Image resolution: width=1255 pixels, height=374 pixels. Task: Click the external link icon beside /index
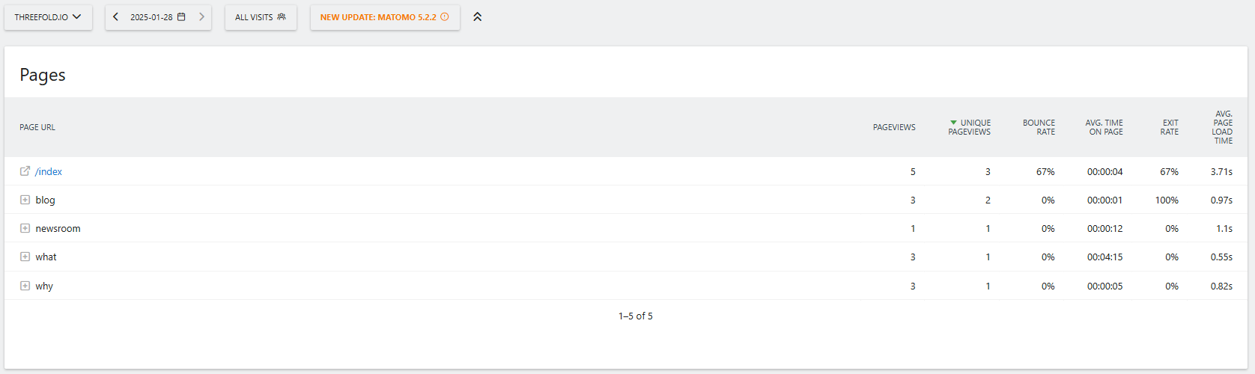[x=25, y=171]
